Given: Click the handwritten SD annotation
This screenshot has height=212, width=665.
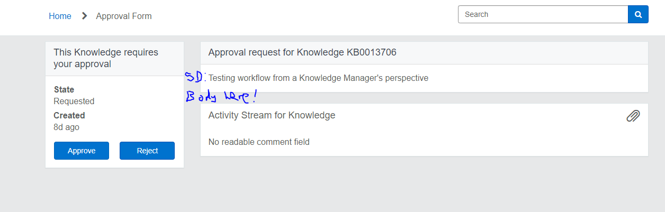Looking at the screenshot, I should (195, 77).
